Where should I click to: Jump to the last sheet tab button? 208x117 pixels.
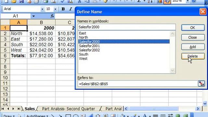pos(19,109)
